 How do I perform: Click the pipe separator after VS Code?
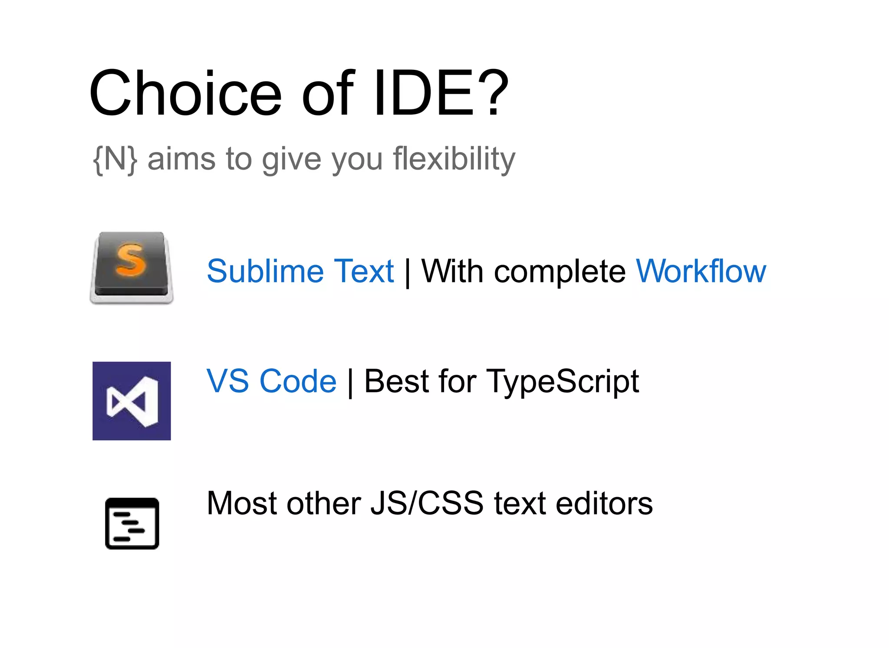click(x=350, y=382)
